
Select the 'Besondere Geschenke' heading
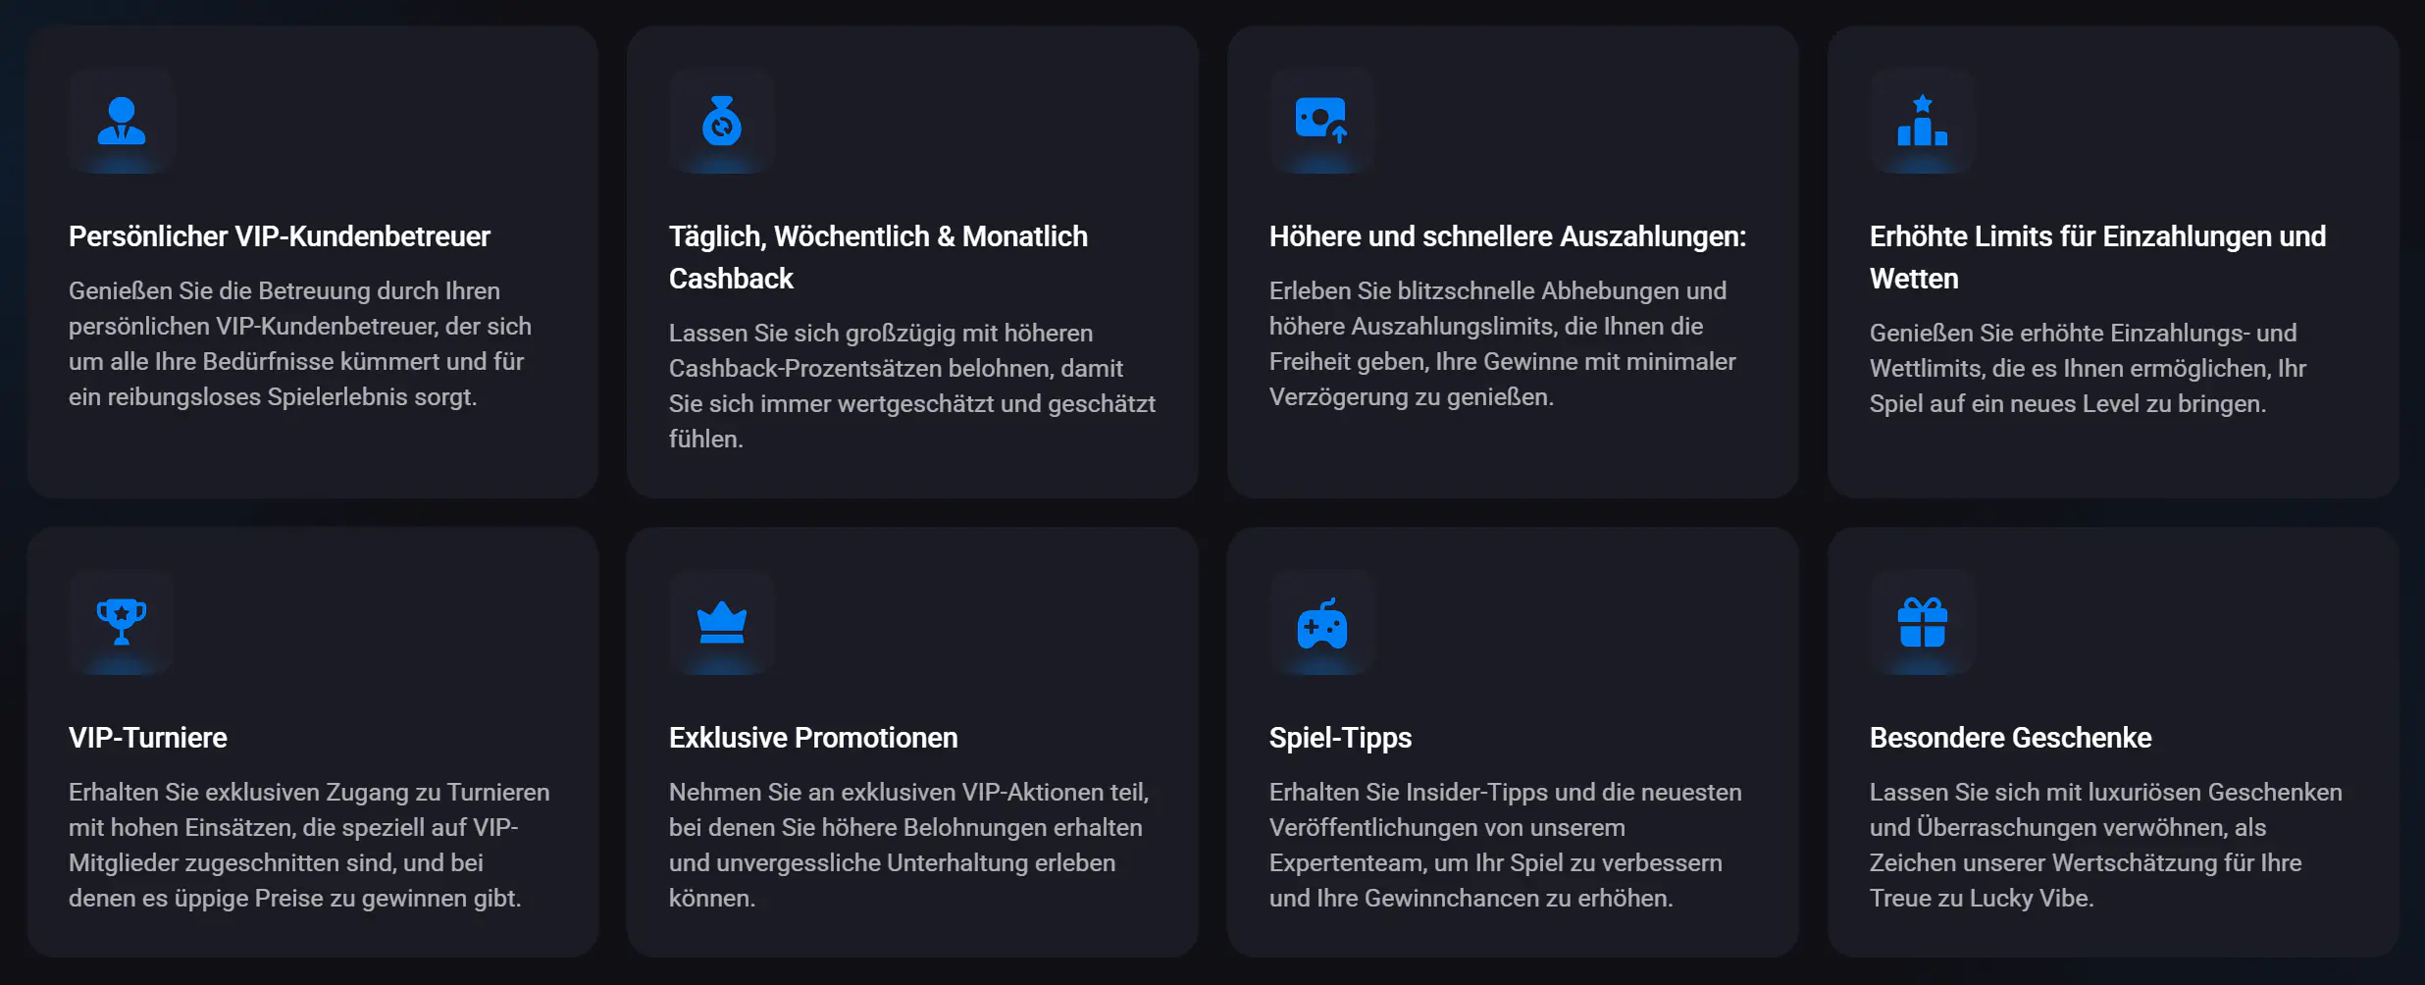click(2010, 738)
